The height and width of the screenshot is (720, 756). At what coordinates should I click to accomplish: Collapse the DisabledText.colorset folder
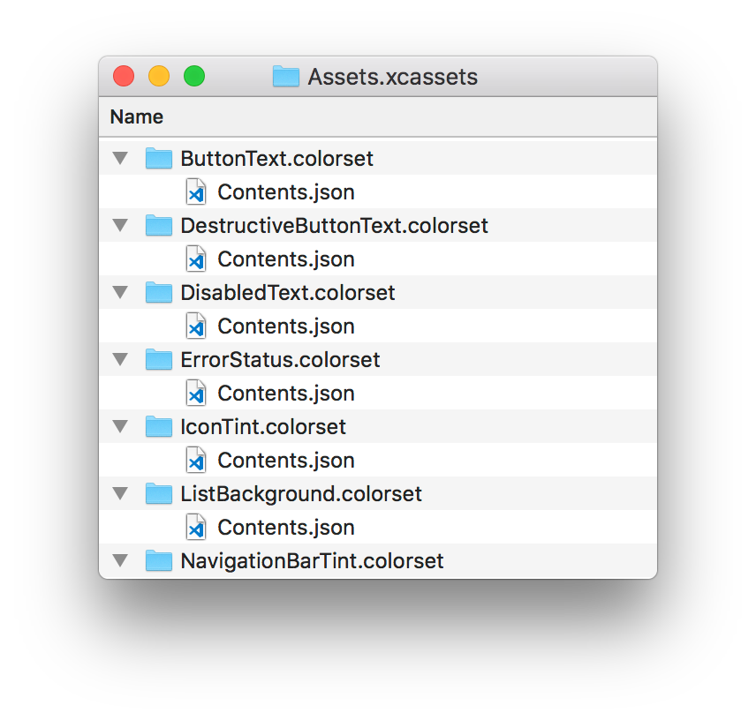click(x=121, y=293)
